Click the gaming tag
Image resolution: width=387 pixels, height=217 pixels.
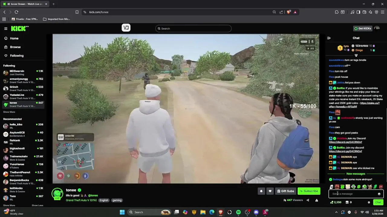pos(117,200)
